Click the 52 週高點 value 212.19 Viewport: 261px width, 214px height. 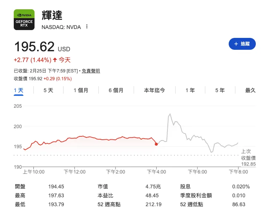153,204
